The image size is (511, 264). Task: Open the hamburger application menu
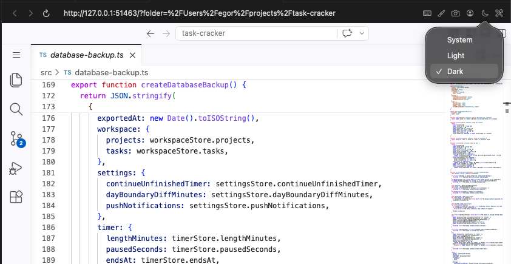click(16, 55)
